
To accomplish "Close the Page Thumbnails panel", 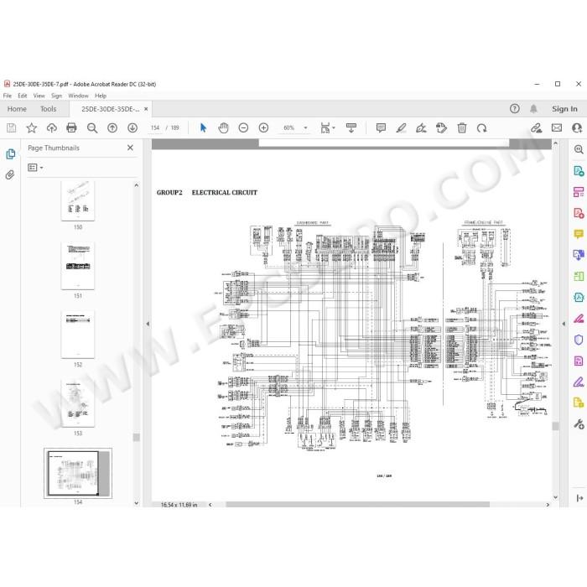I will 130,148.
